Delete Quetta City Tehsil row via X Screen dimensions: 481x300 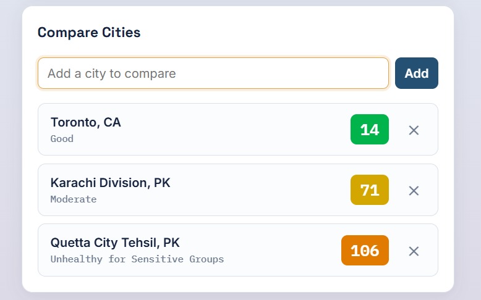coord(414,251)
